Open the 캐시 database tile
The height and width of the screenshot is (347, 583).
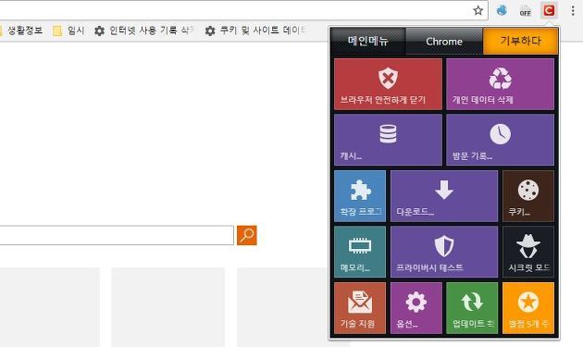point(388,140)
